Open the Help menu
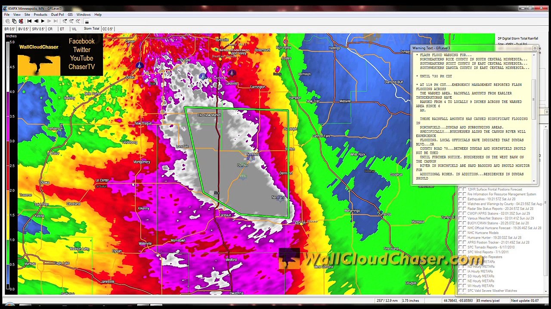This screenshot has width=551, height=309. coord(98,15)
